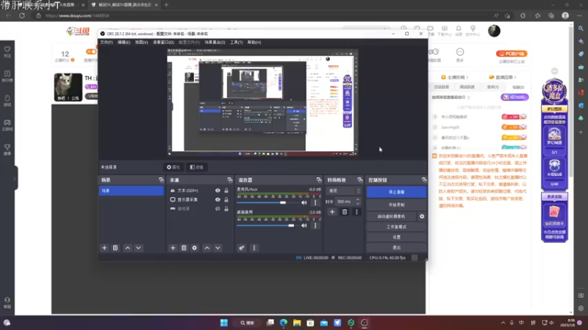
Task: Lock toggle for the hidden third source
Action: coord(226,209)
